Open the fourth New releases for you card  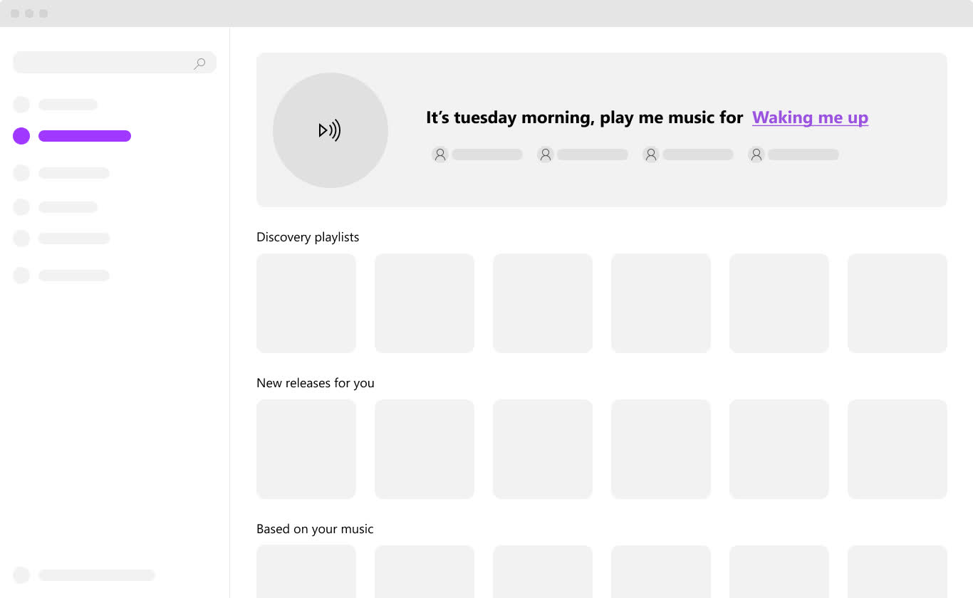coord(661,449)
